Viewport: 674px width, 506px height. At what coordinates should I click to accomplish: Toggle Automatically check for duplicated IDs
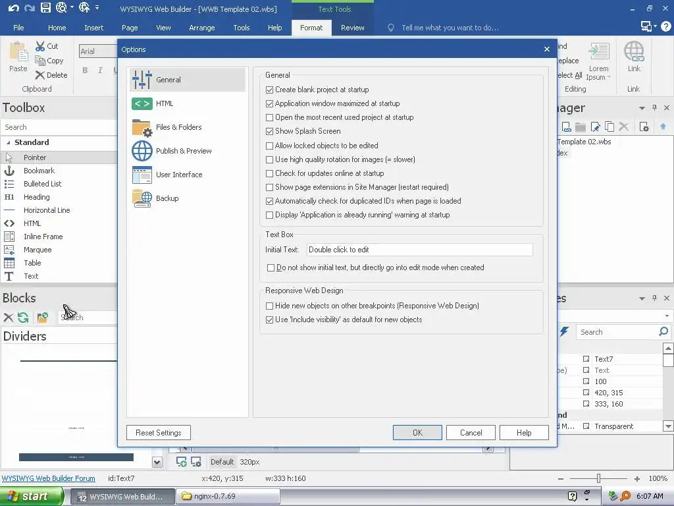pyautogui.click(x=269, y=201)
